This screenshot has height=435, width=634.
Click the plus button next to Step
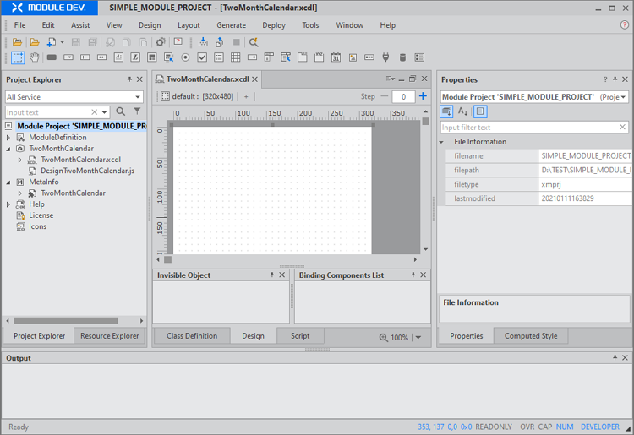coord(423,96)
